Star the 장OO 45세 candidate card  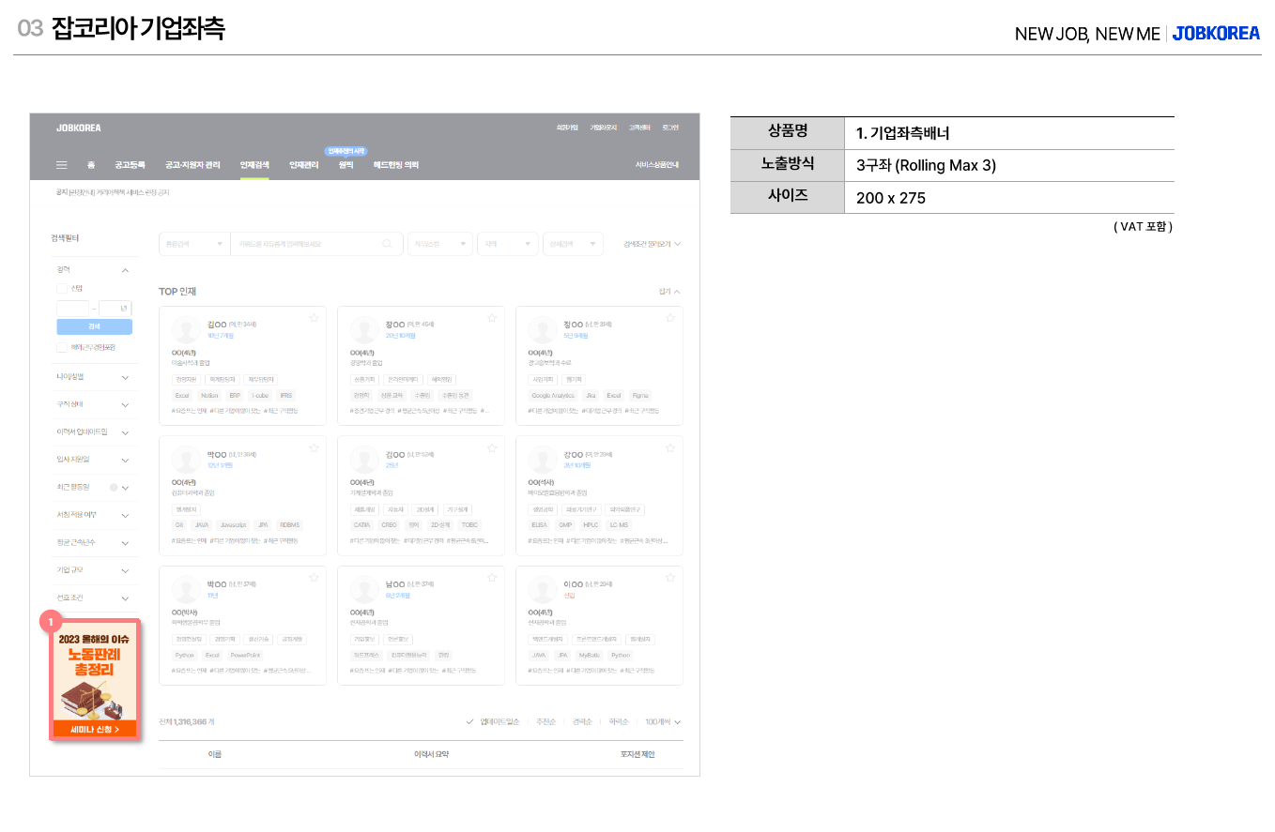492,318
